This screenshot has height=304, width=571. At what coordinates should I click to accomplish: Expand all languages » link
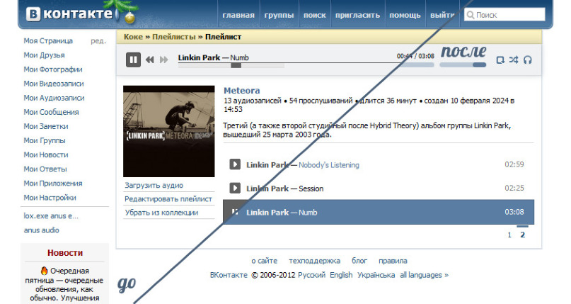425,275
